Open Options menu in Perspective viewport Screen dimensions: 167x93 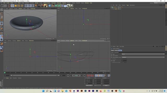tap(20, 9)
